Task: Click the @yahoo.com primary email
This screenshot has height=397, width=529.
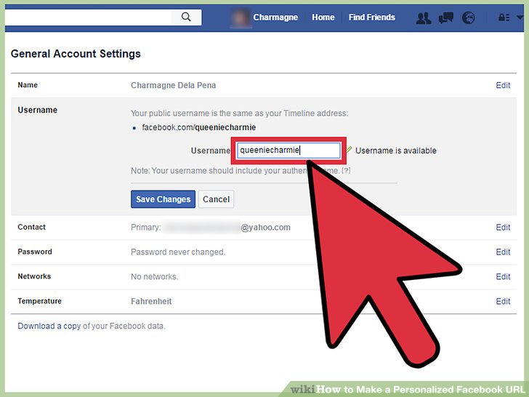Action: pyautogui.click(x=265, y=228)
